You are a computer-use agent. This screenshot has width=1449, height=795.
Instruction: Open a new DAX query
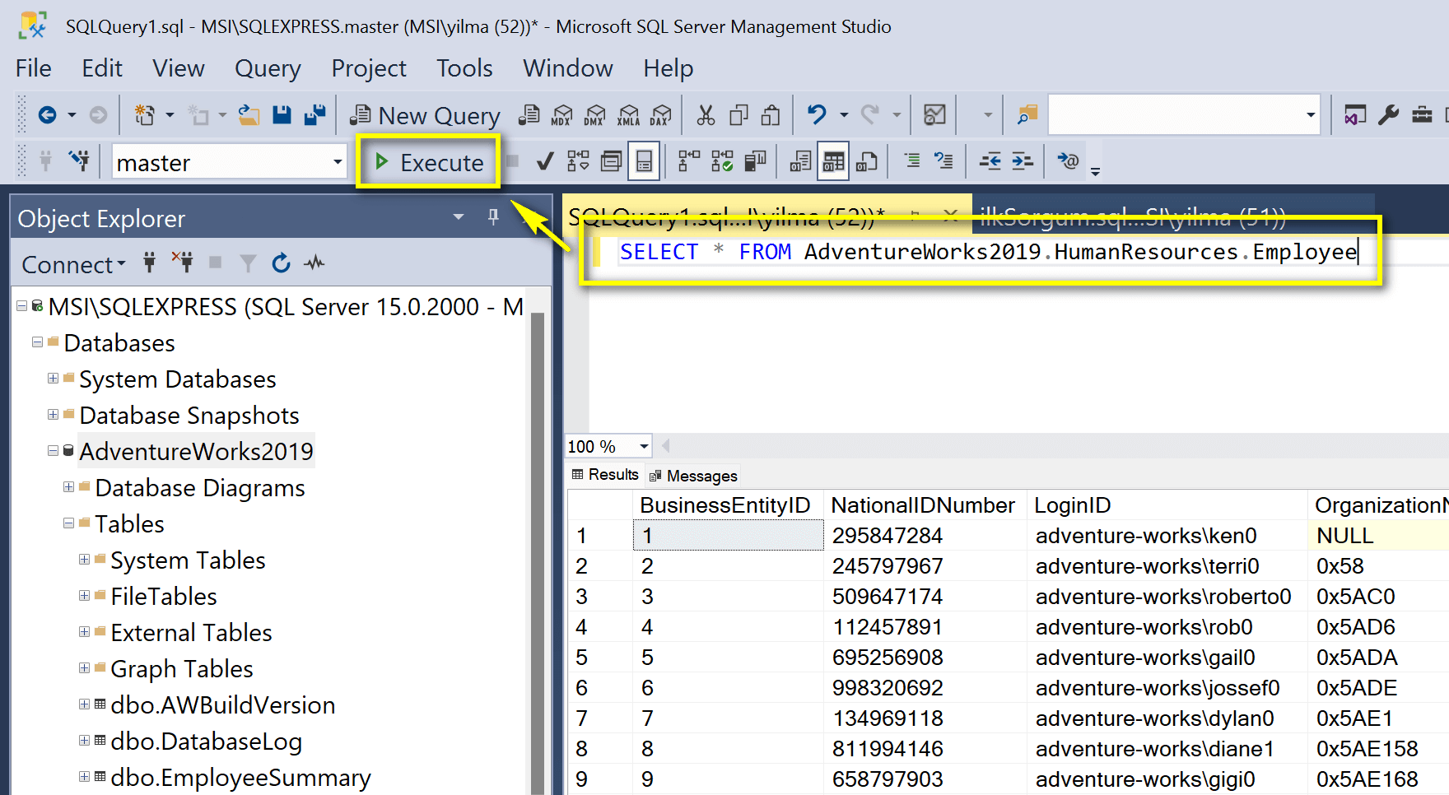(660, 115)
